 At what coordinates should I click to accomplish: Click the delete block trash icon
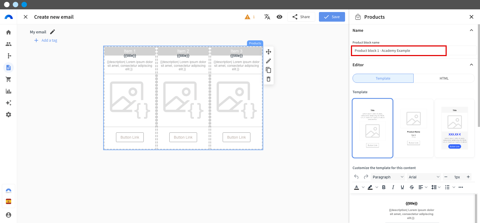click(x=269, y=79)
